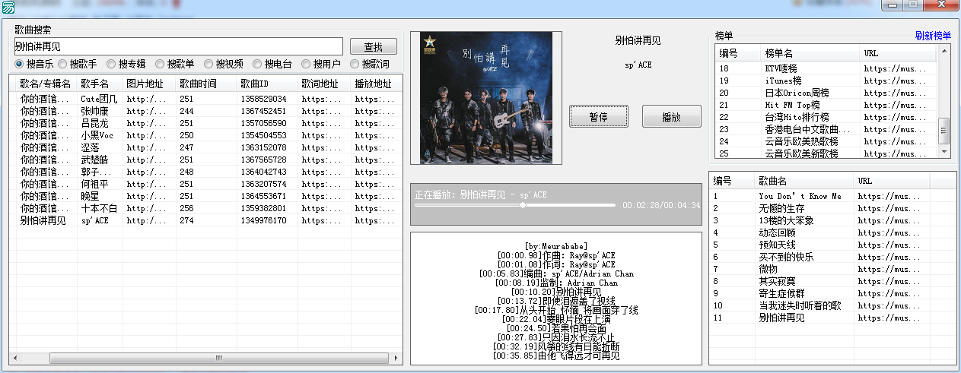Click the results scrollbar left arrow
This screenshot has width=961, height=373.
click(x=15, y=358)
